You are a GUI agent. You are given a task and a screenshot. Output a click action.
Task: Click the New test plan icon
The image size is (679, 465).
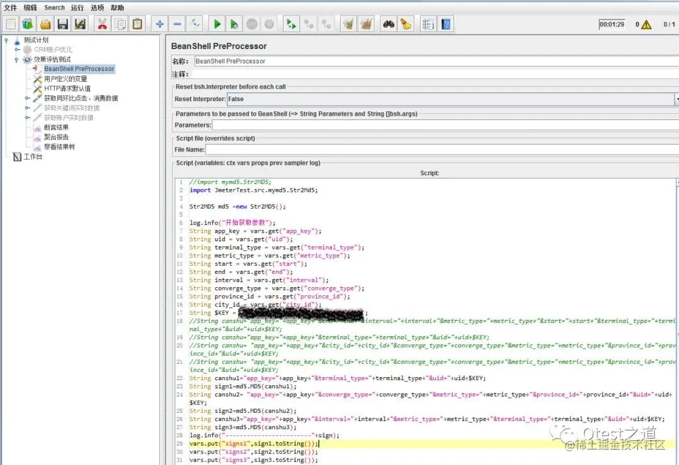pos(11,25)
